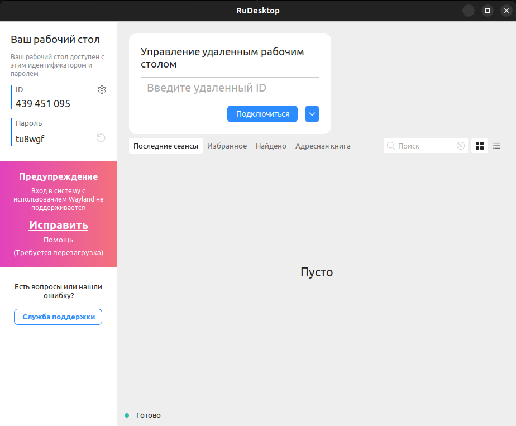Focus the remote ID input field
516x426 pixels.
(x=230, y=88)
